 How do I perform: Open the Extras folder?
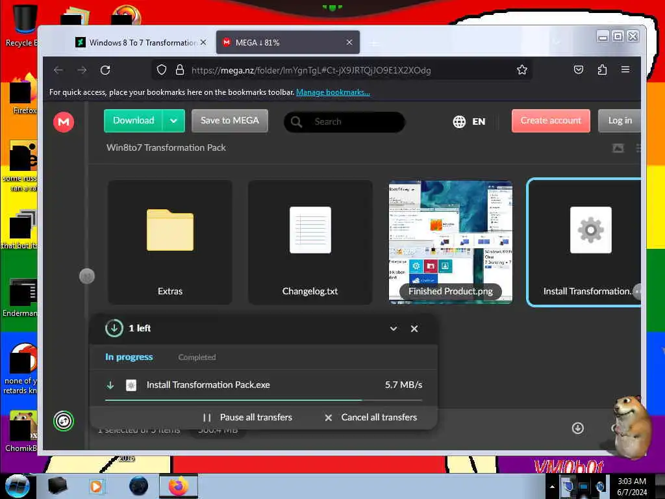pos(170,242)
